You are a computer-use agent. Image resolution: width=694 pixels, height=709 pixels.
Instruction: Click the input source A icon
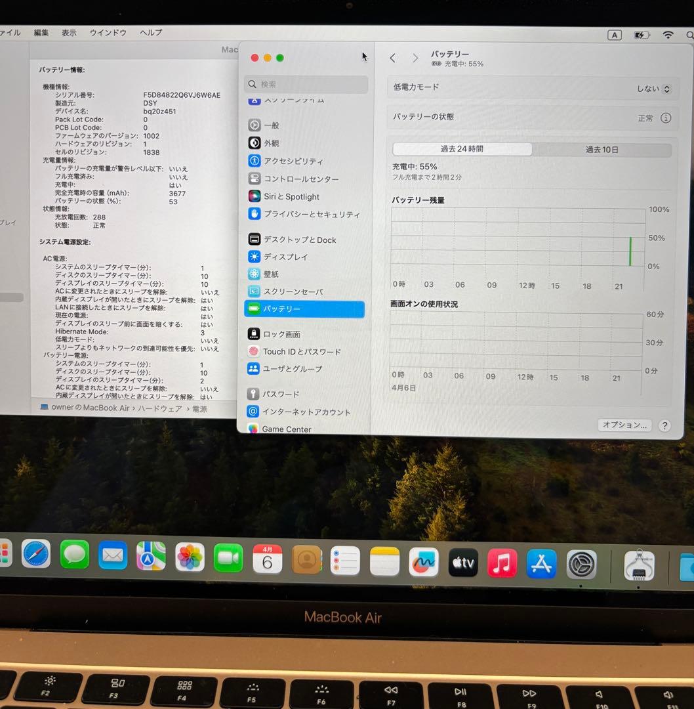[615, 35]
